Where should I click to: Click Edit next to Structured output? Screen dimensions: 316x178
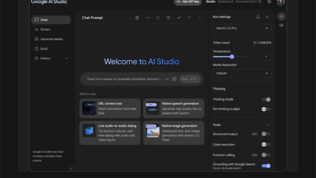click(x=255, y=134)
